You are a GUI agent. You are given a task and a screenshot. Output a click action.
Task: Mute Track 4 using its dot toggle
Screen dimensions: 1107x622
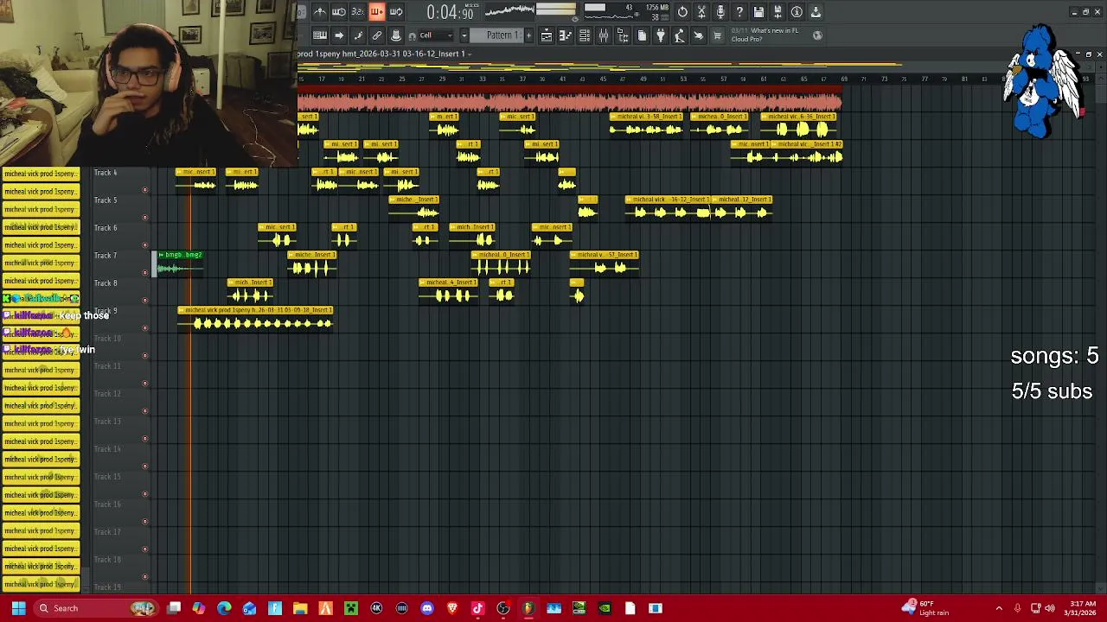click(x=144, y=189)
